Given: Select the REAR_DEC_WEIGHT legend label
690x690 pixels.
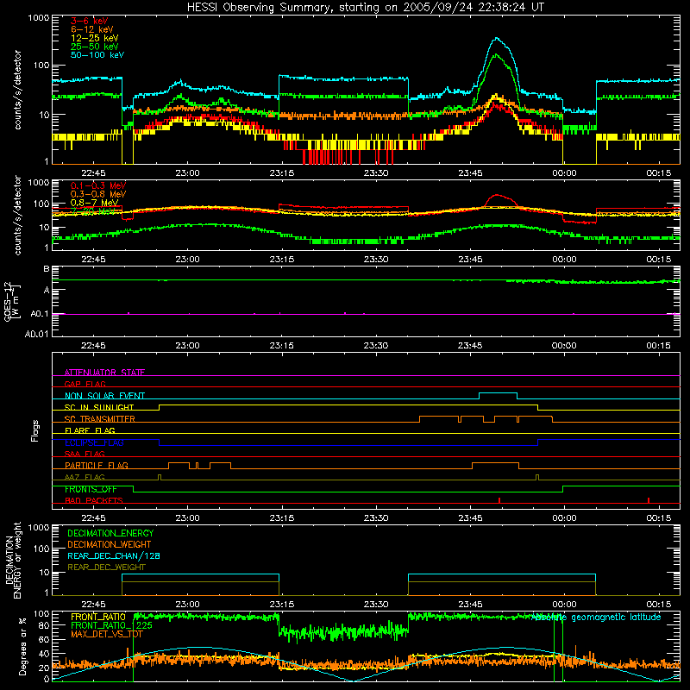Looking at the screenshot, I should click(106, 568).
